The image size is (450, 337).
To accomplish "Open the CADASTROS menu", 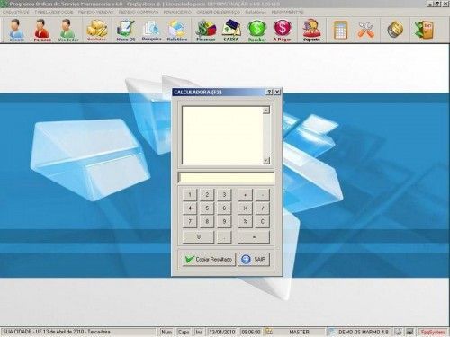I will 16,13.
